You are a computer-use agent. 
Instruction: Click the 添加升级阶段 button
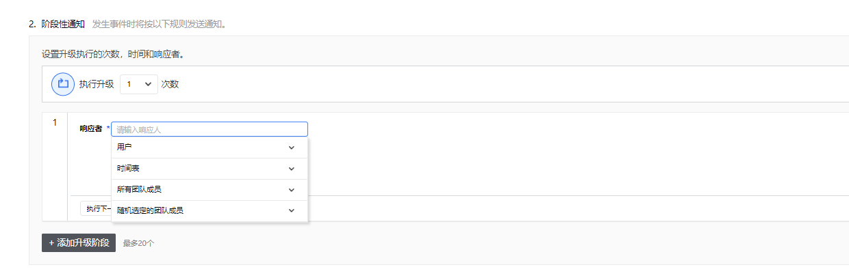click(79, 243)
